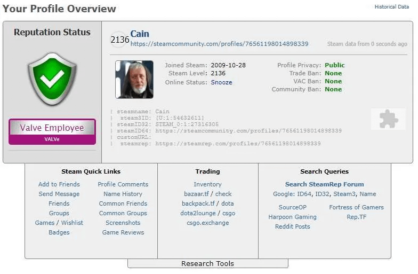Open the csgo.exchange link
Screen dimensions: 418x274
tap(207, 223)
